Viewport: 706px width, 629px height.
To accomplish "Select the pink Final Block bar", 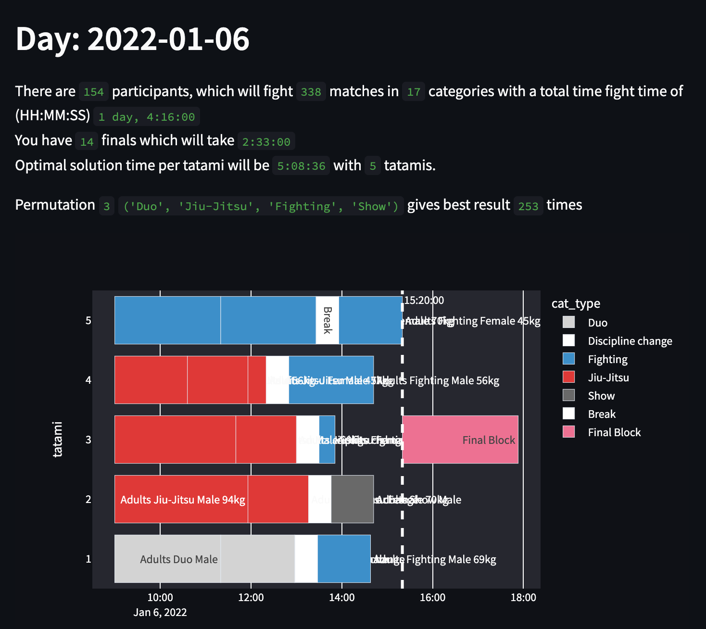I will (x=460, y=440).
